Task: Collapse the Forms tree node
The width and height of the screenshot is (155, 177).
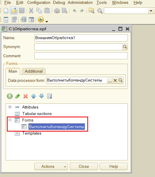Action: [10, 120]
